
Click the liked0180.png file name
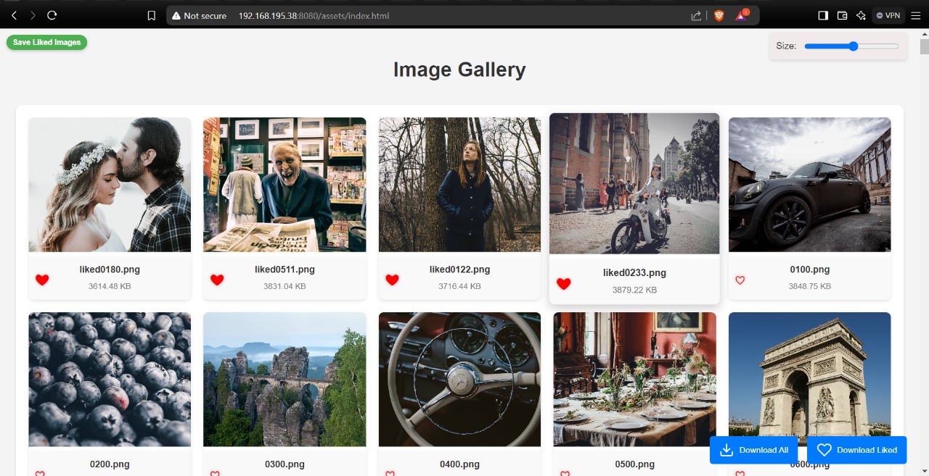[110, 270]
